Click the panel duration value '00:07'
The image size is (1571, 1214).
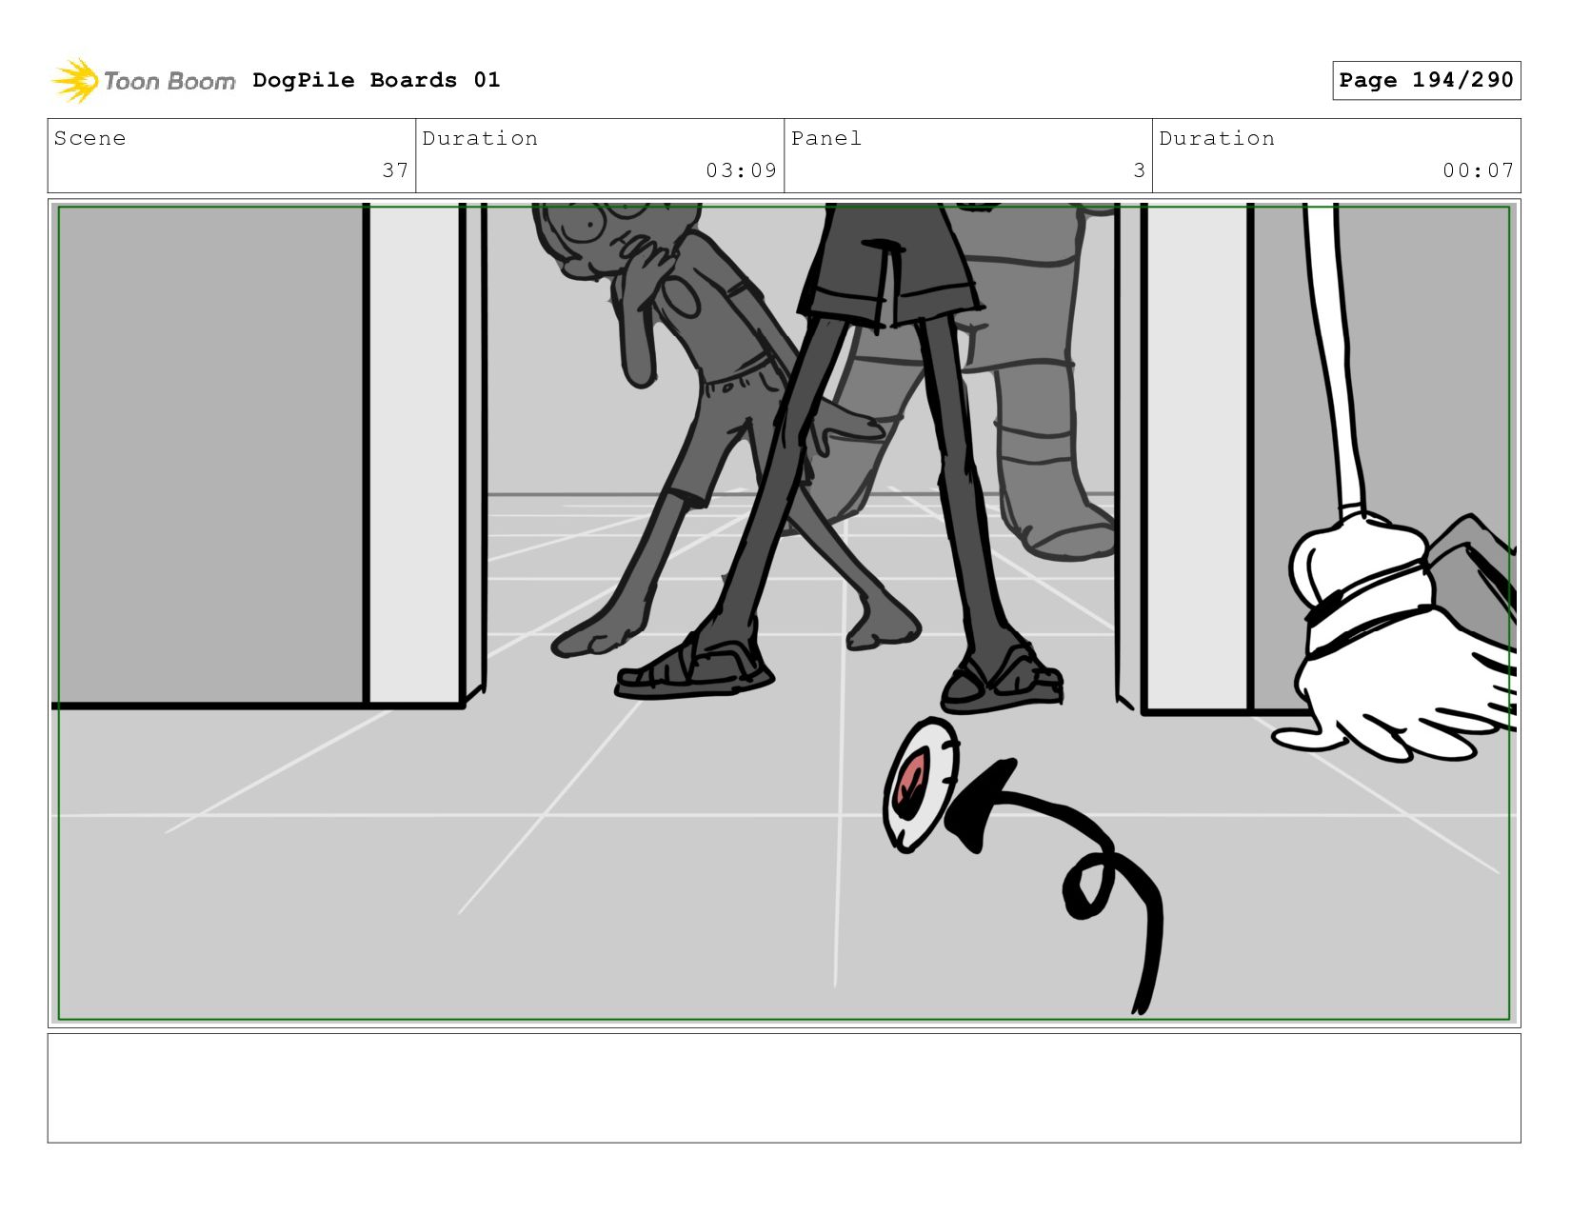(x=1478, y=170)
